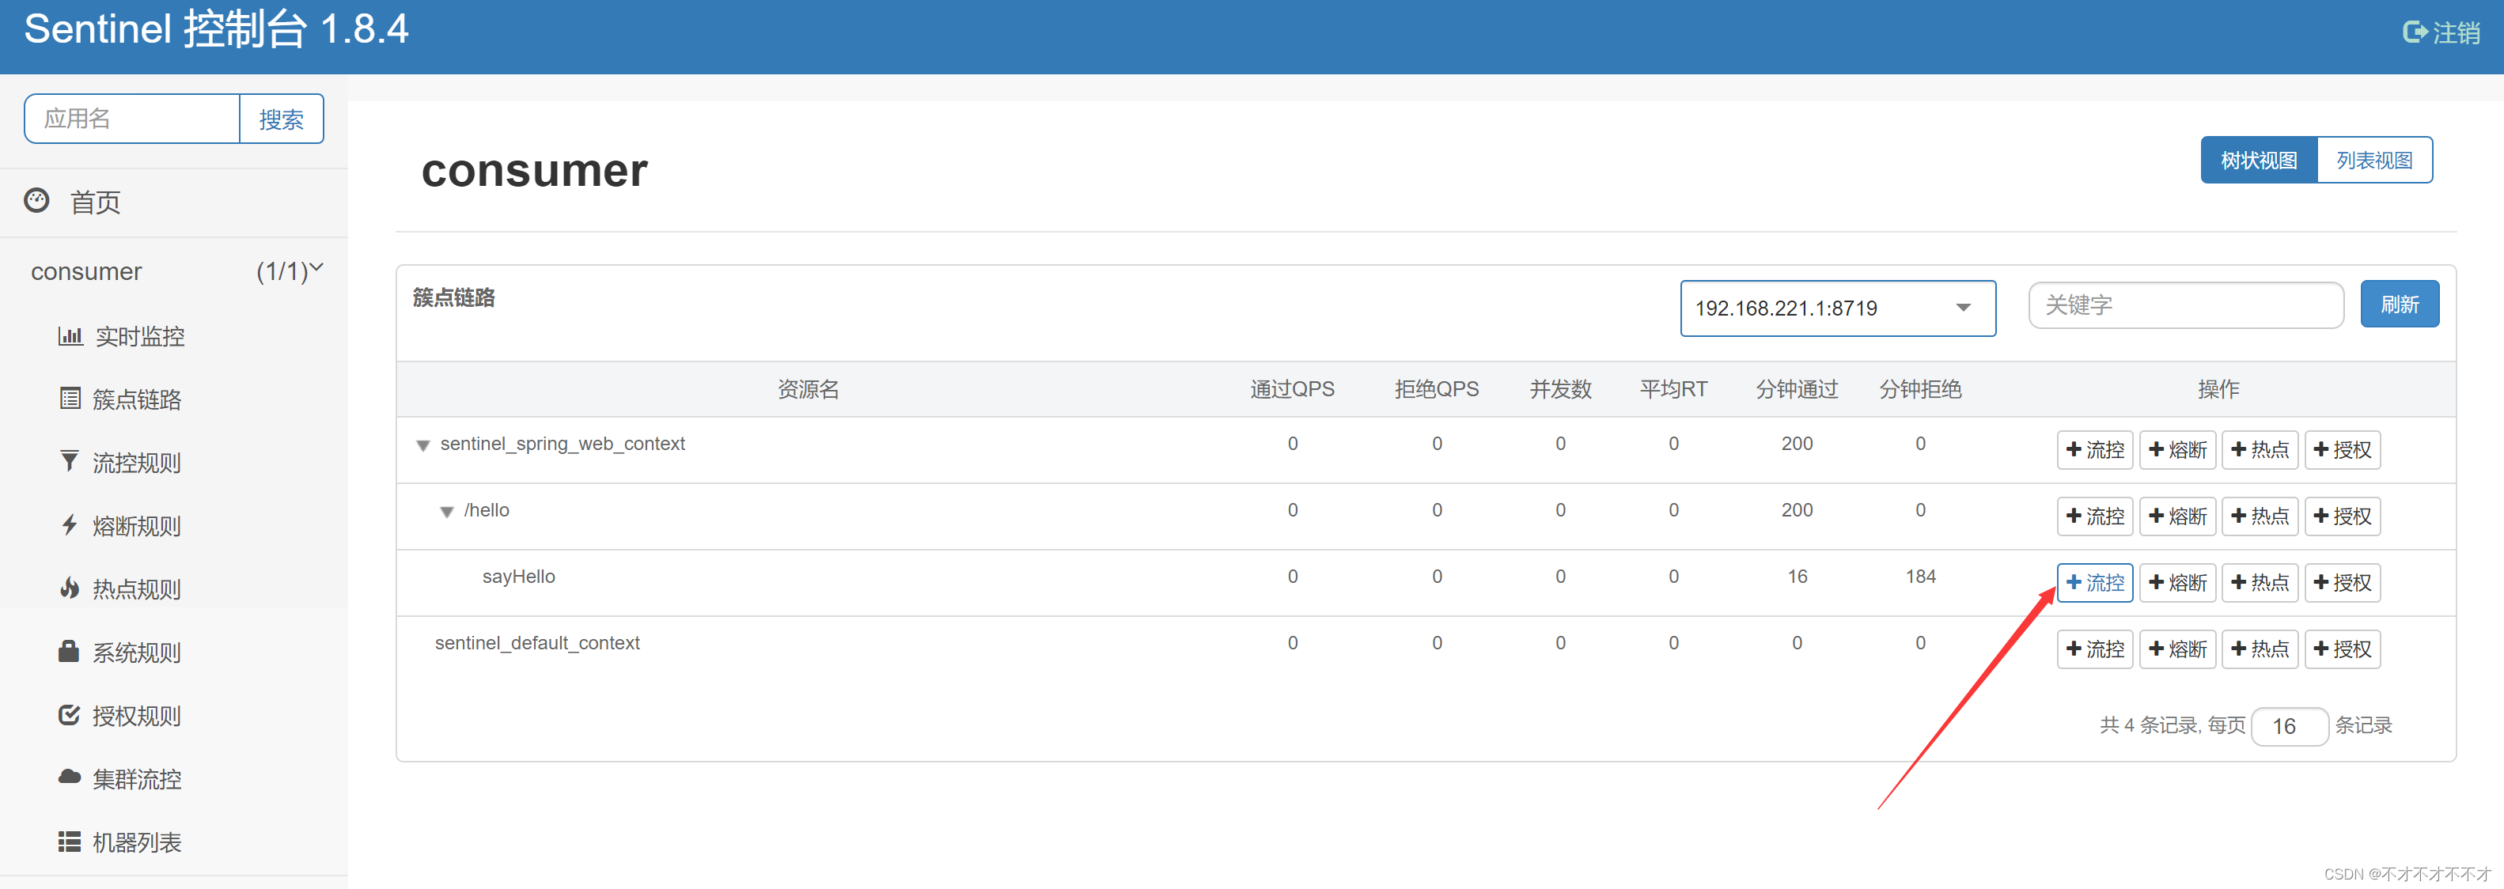
Task: Click the sayHello resource name
Action: pos(518,576)
